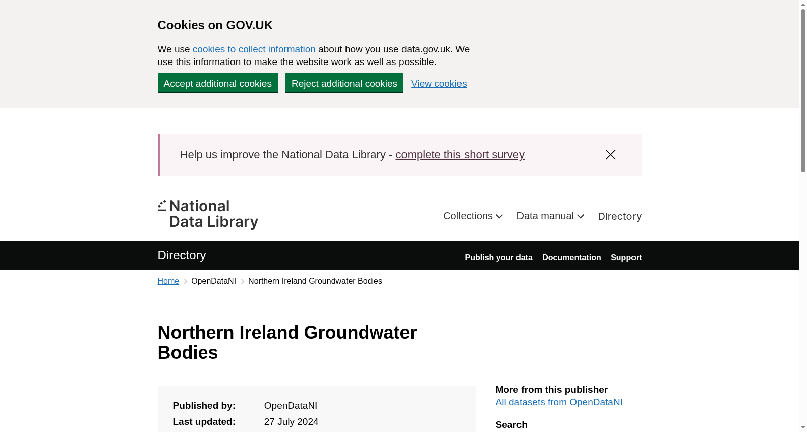Close the survey banner with X icon

click(x=610, y=155)
